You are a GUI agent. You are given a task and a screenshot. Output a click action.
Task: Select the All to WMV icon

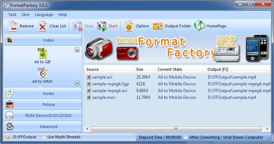(x=42, y=73)
